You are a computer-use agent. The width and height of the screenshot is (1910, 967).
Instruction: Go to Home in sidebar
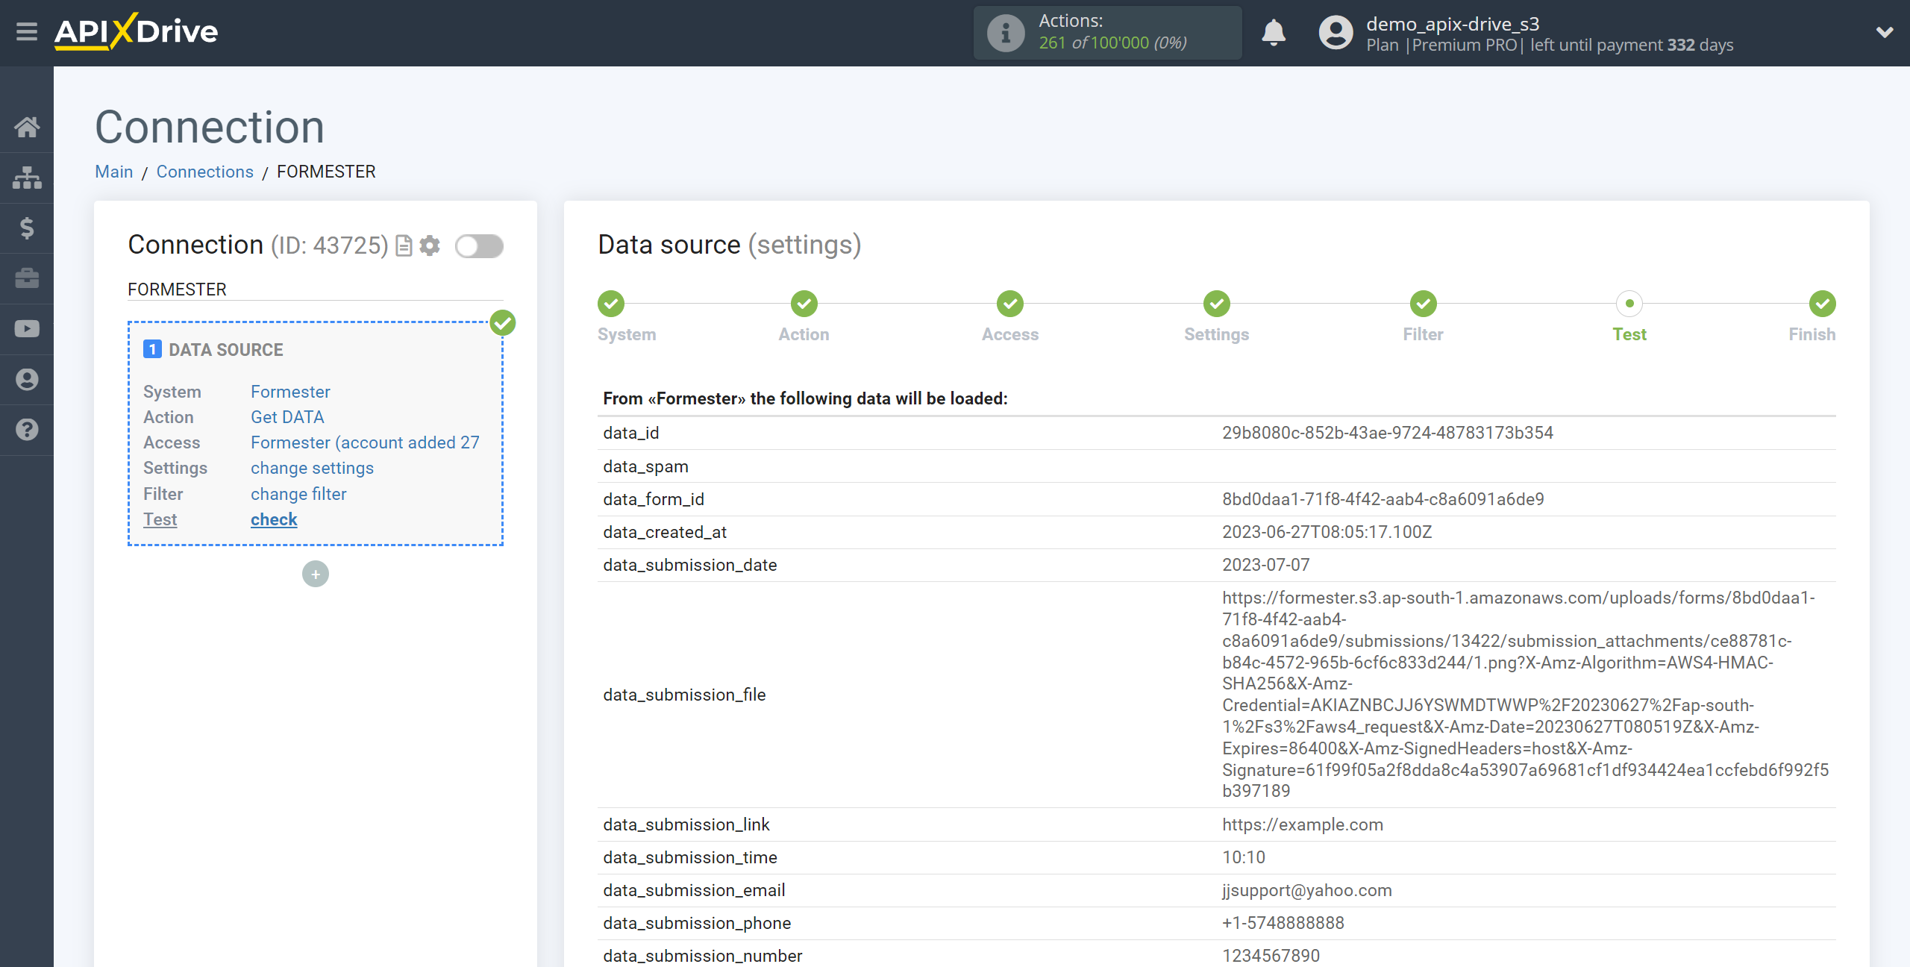coord(27,127)
